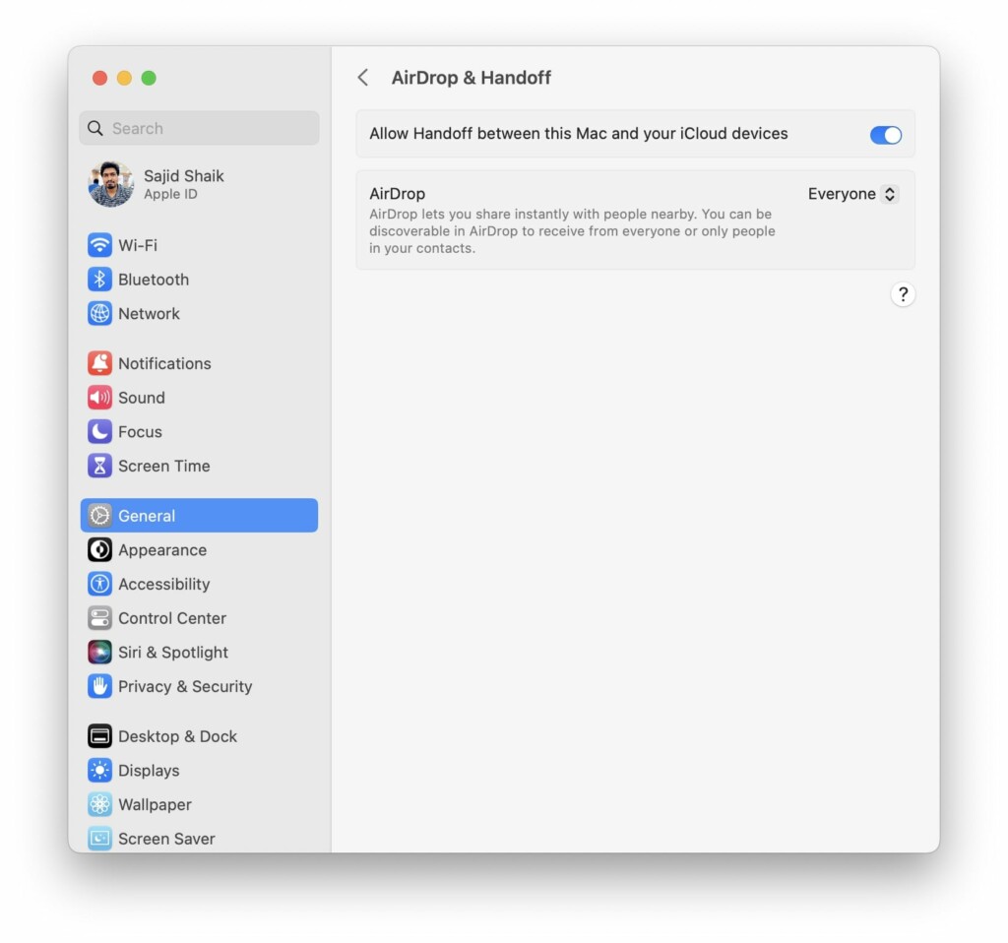Click the General gear icon
1008x943 pixels.
(99, 516)
